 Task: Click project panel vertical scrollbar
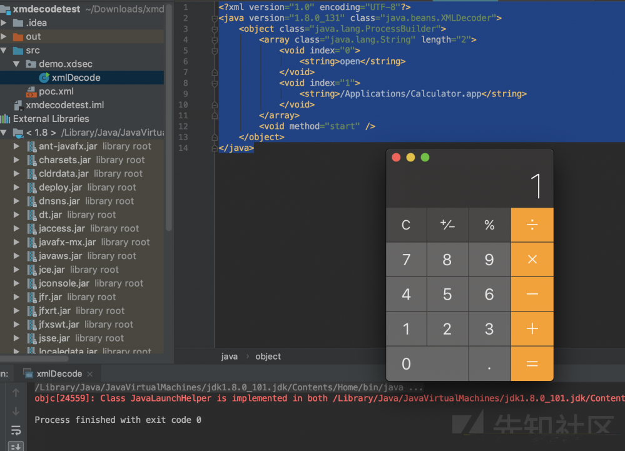pos(169,118)
